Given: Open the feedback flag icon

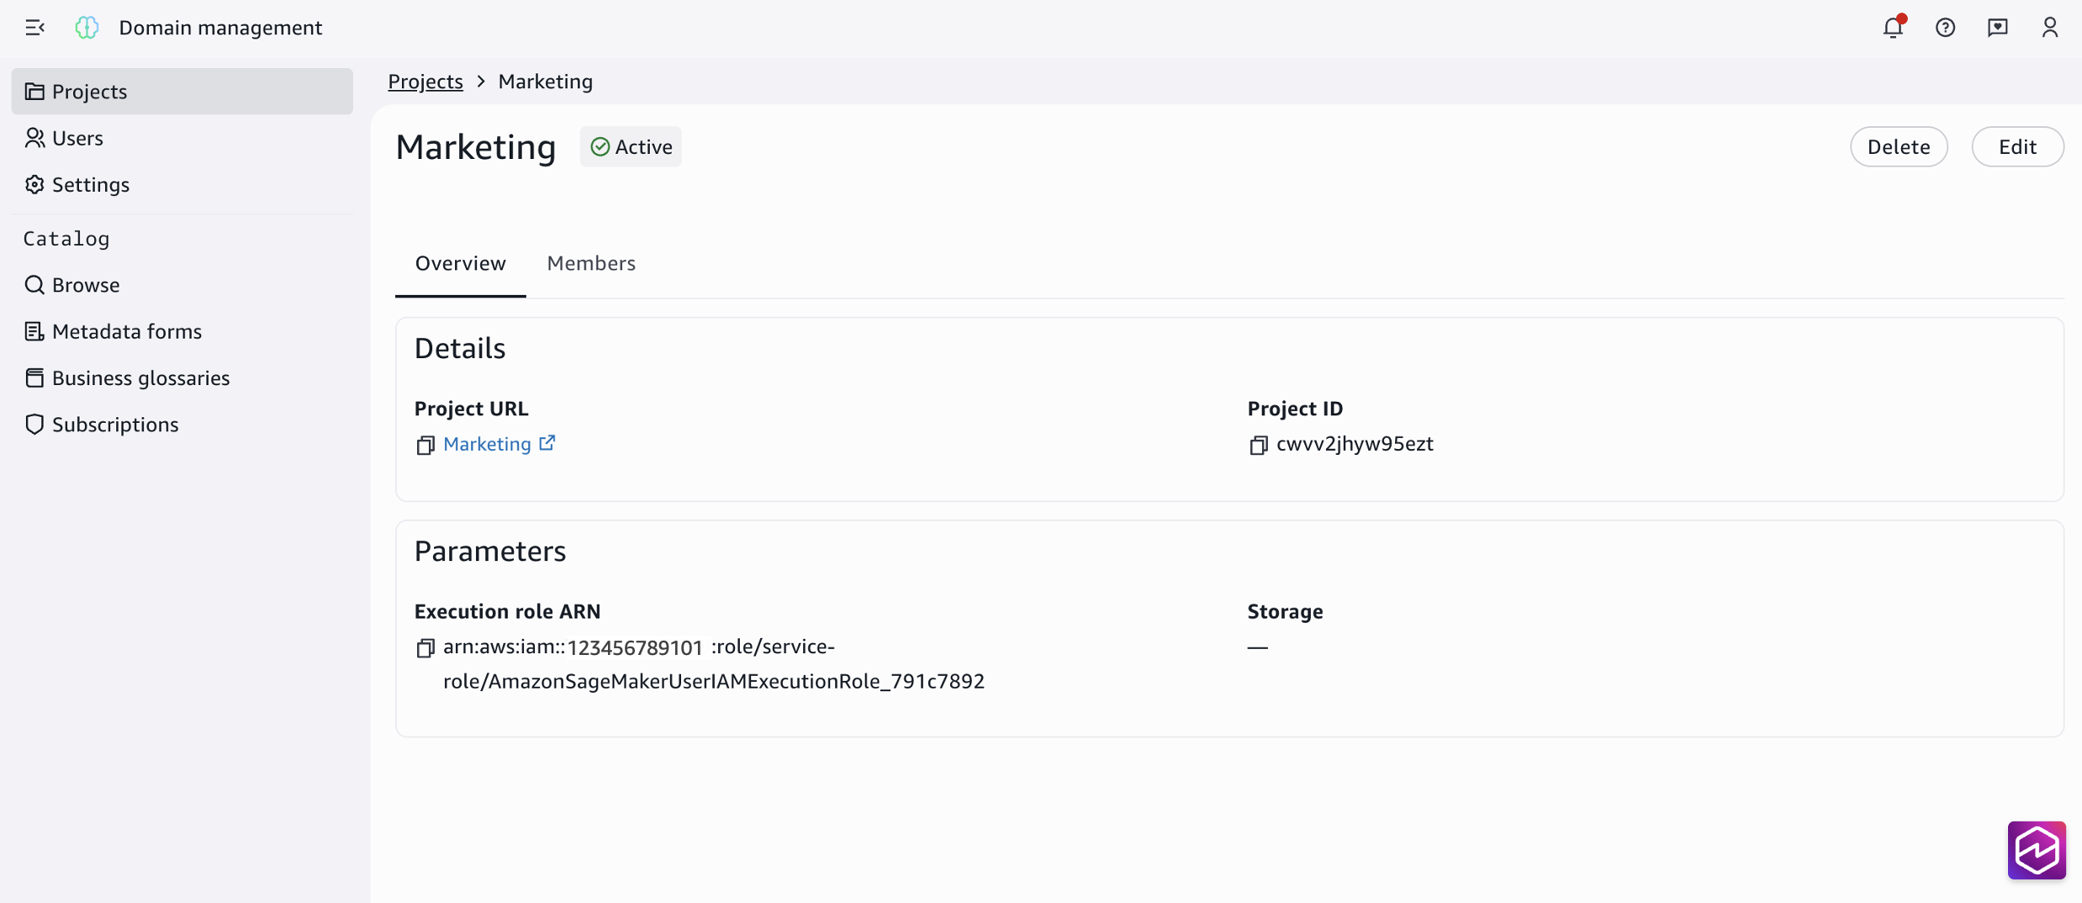Looking at the screenshot, I should [x=1997, y=28].
